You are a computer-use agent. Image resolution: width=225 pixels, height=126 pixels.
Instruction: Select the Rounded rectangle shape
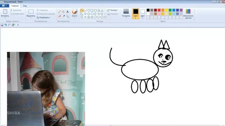click(95, 10)
